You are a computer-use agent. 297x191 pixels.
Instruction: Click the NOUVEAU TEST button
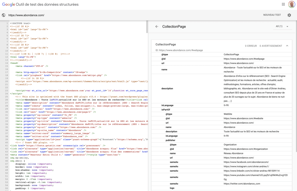pyautogui.click(x=272, y=15)
